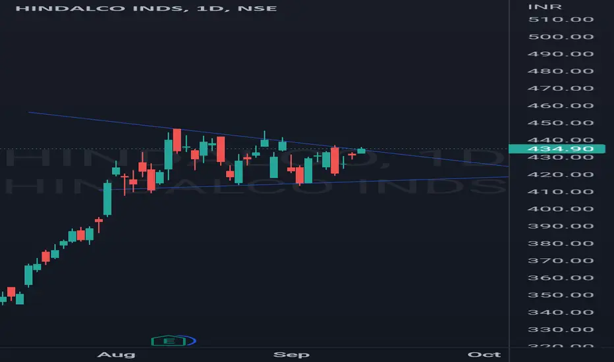Click the HINDALCO INDS, 1D, NSE title
614x362 pixels.
coord(146,8)
